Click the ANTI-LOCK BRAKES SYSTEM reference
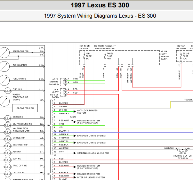Image resolution: width=193 pixels, height=180 pixels. [x=87, y=112]
